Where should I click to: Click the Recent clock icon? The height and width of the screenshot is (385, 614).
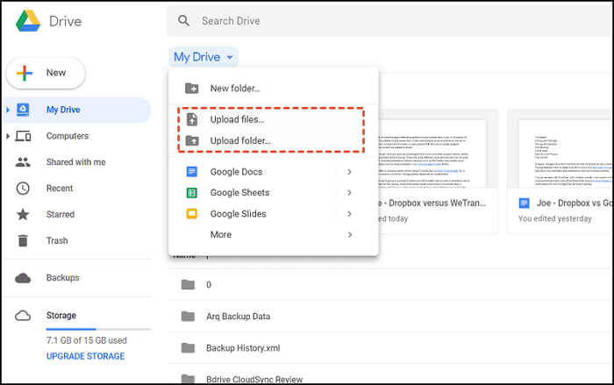(23, 189)
